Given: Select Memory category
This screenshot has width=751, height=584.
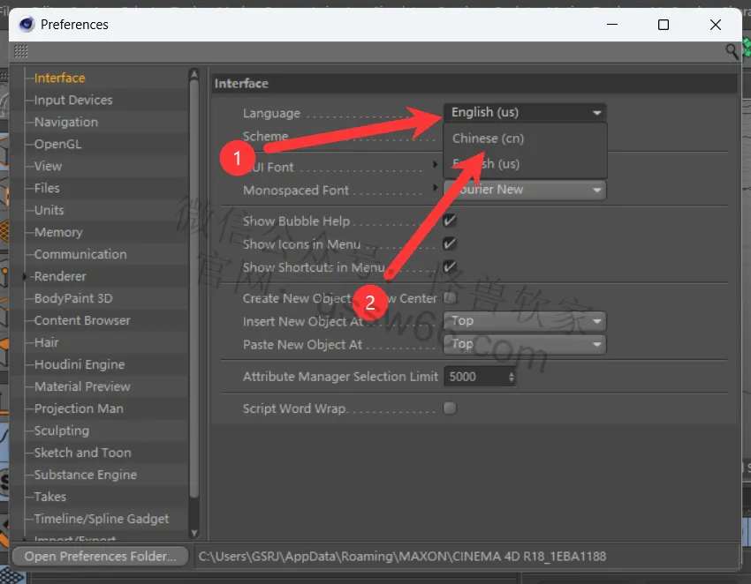Looking at the screenshot, I should coord(58,232).
